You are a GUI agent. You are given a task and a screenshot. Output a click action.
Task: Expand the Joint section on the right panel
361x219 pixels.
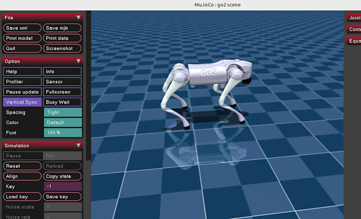click(x=354, y=17)
